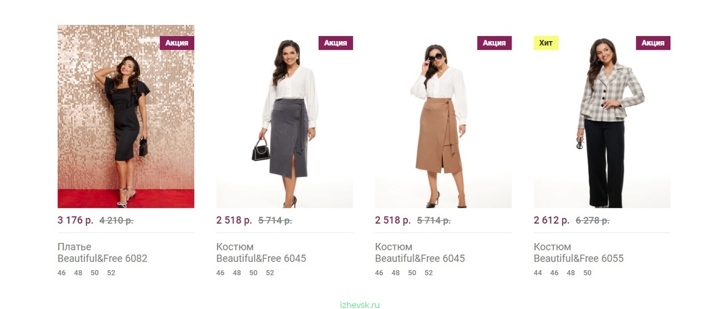This screenshot has width=721, height=309.
Task: Open the plaid jacket costume photo
Action: [602, 117]
